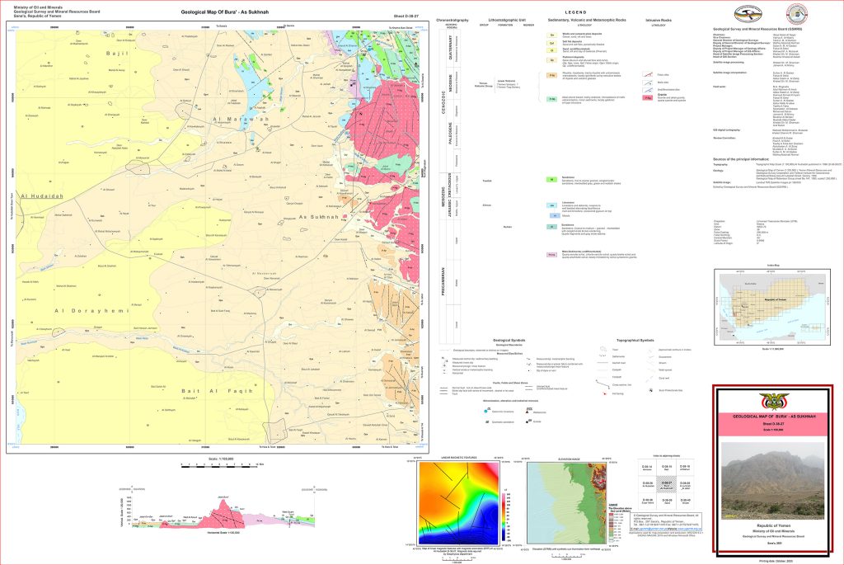The width and height of the screenshot is (844, 565).
Task: Select sheet D-38-14 in adjoining sheets index
Action: click(x=646, y=467)
